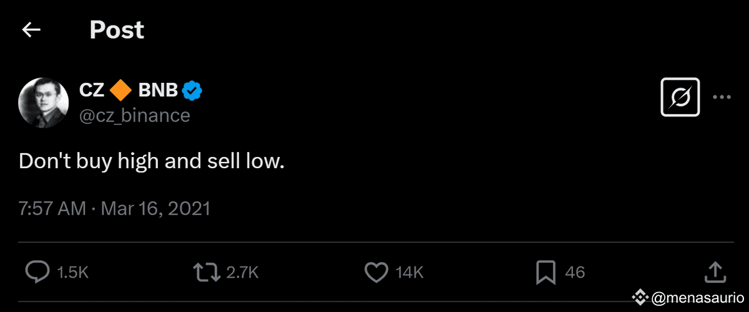Open the CZ display name link

[92, 91]
